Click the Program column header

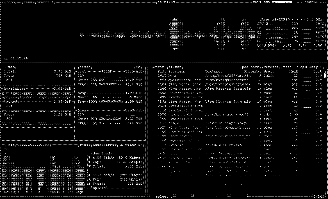177,71
